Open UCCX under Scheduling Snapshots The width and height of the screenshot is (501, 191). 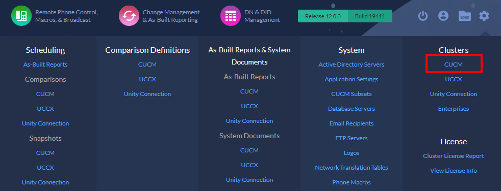point(45,168)
